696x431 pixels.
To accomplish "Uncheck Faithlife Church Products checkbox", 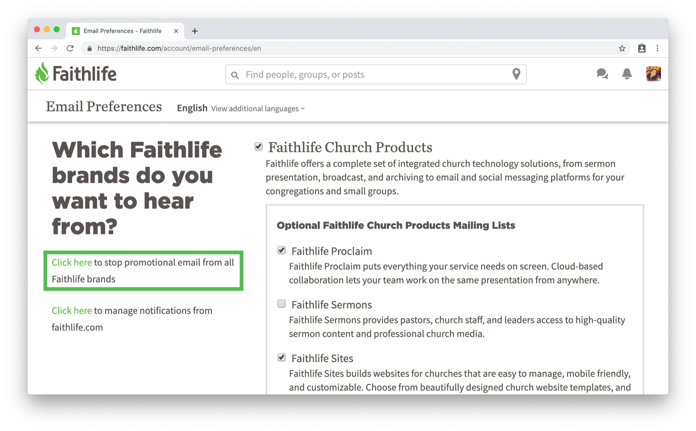I will click(258, 146).
